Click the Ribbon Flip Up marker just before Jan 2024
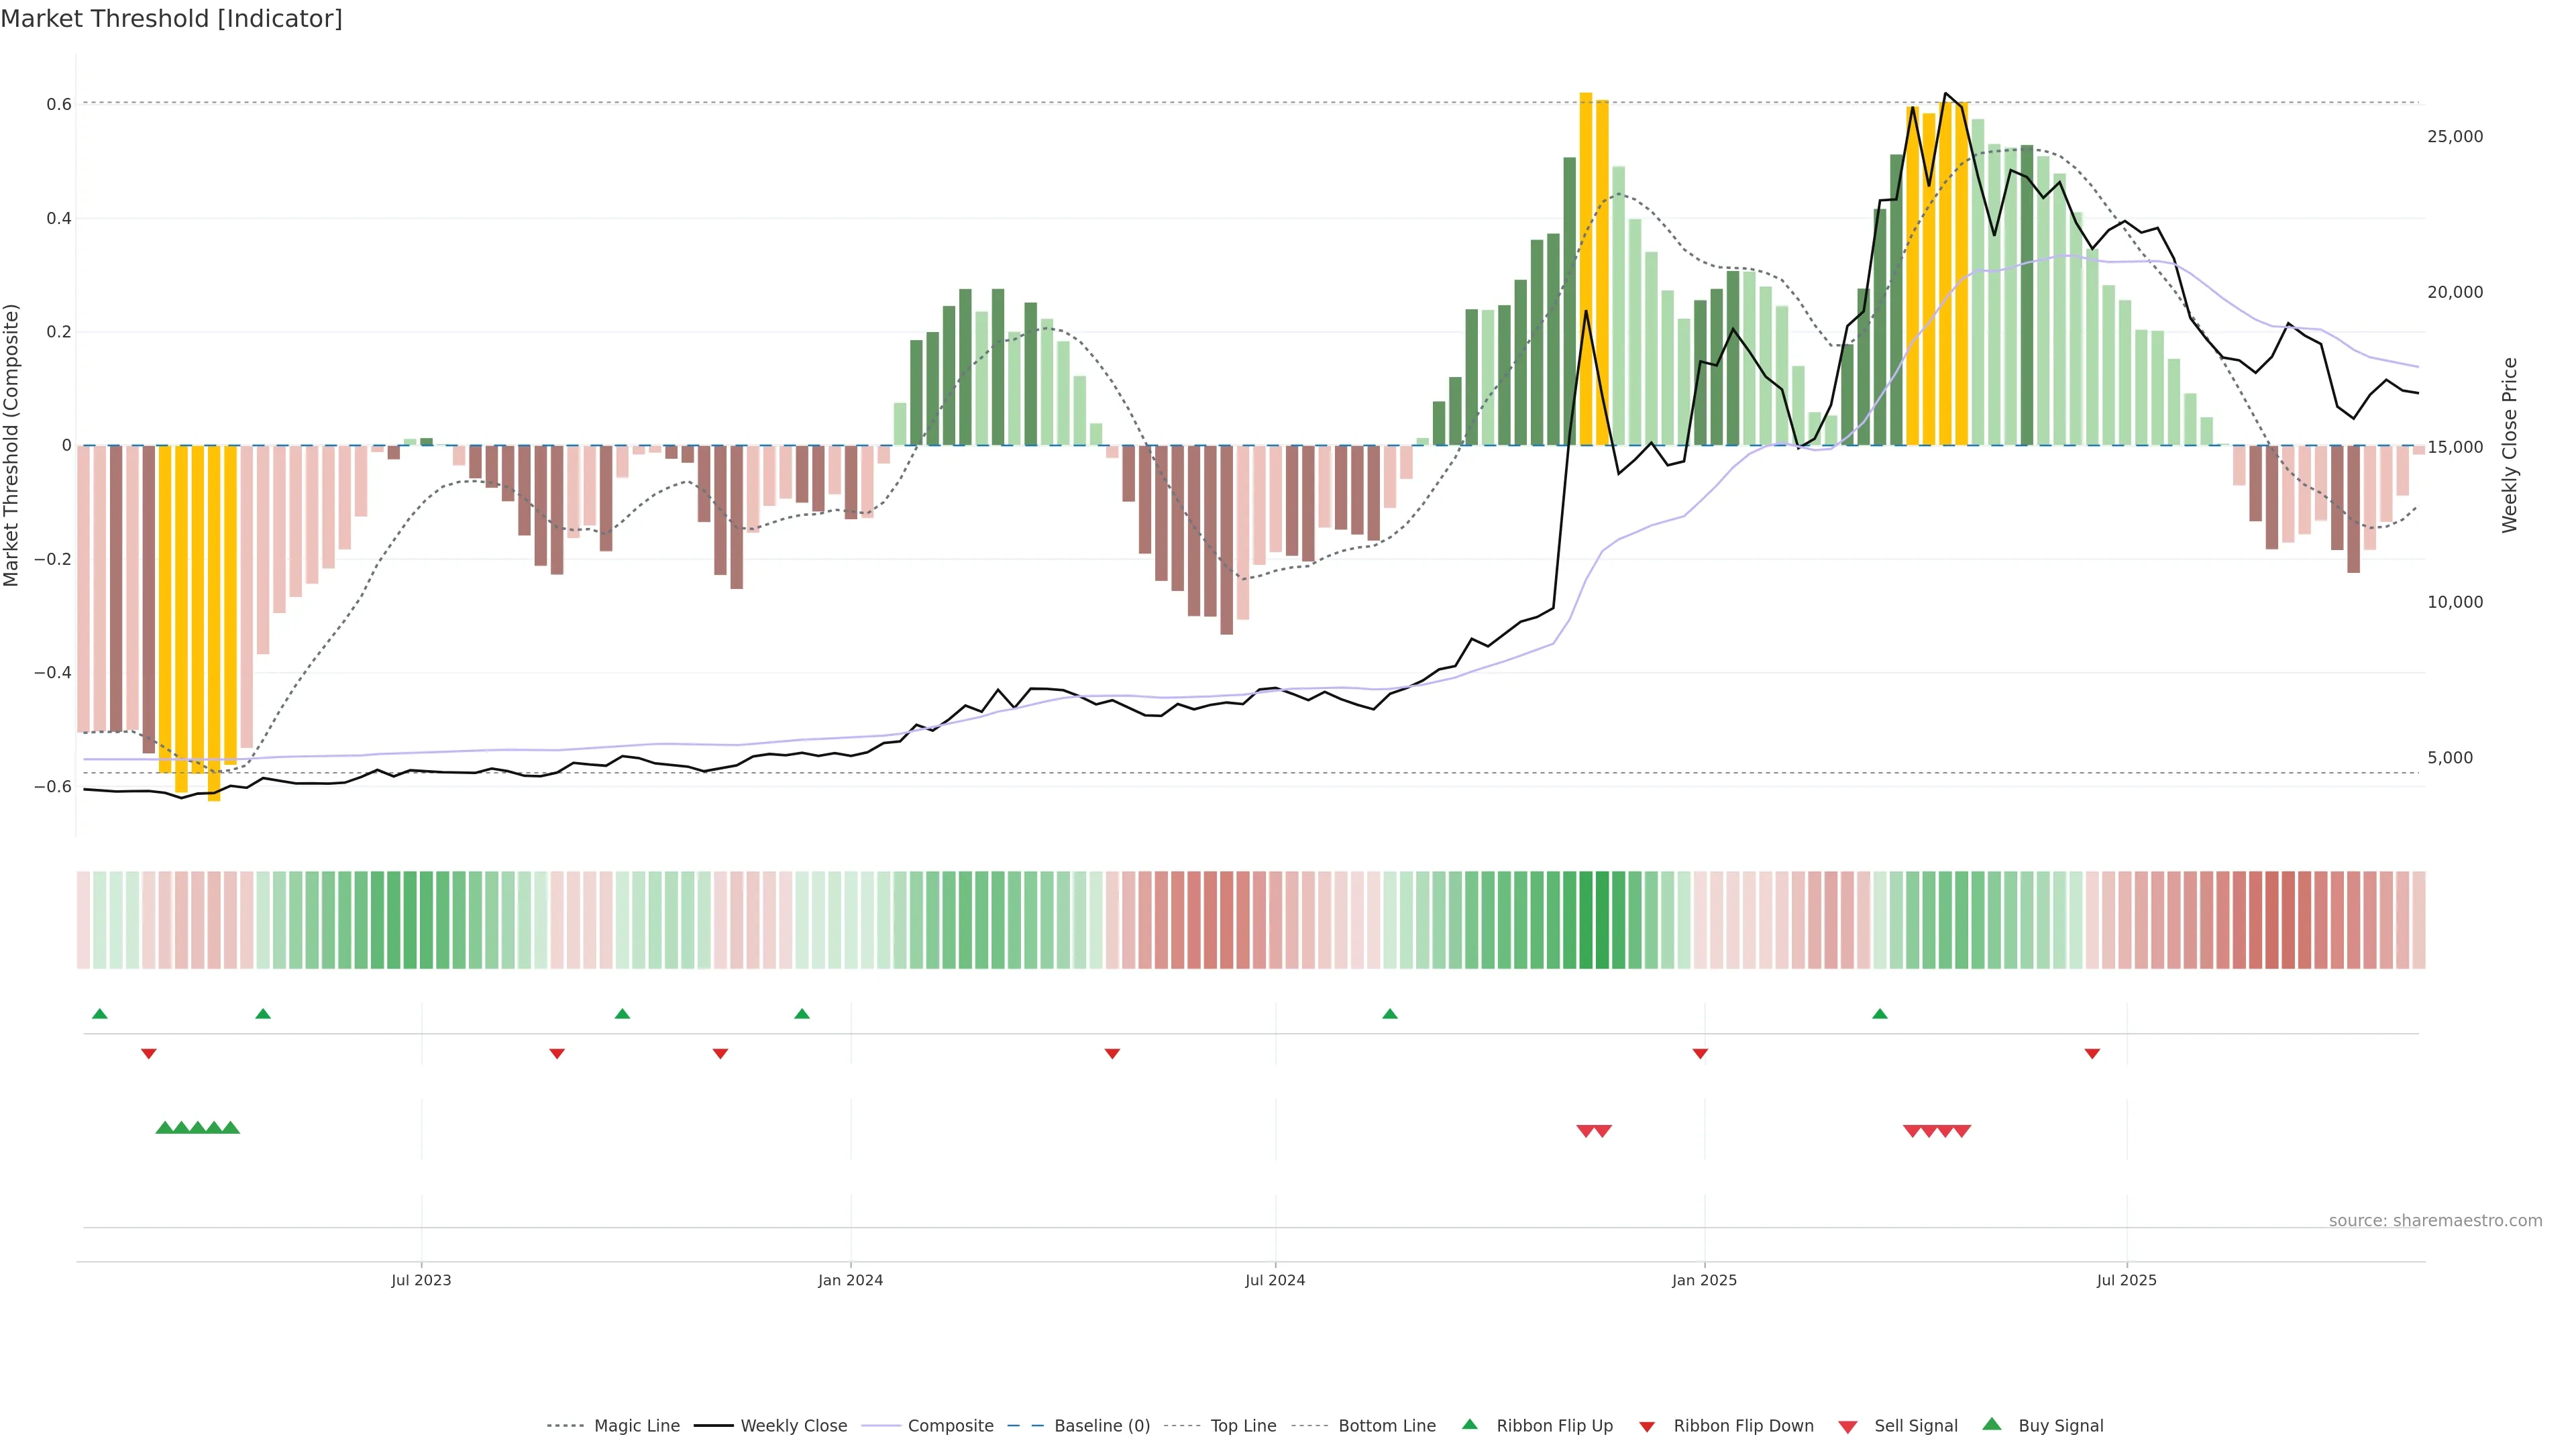The height and width of the screenshot is (1449, 2576). (x=802, y=1014)
